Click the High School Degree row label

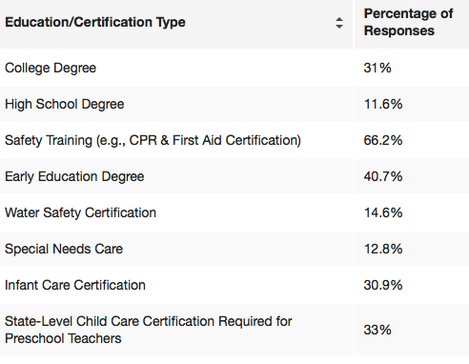(x=65, y=104)
